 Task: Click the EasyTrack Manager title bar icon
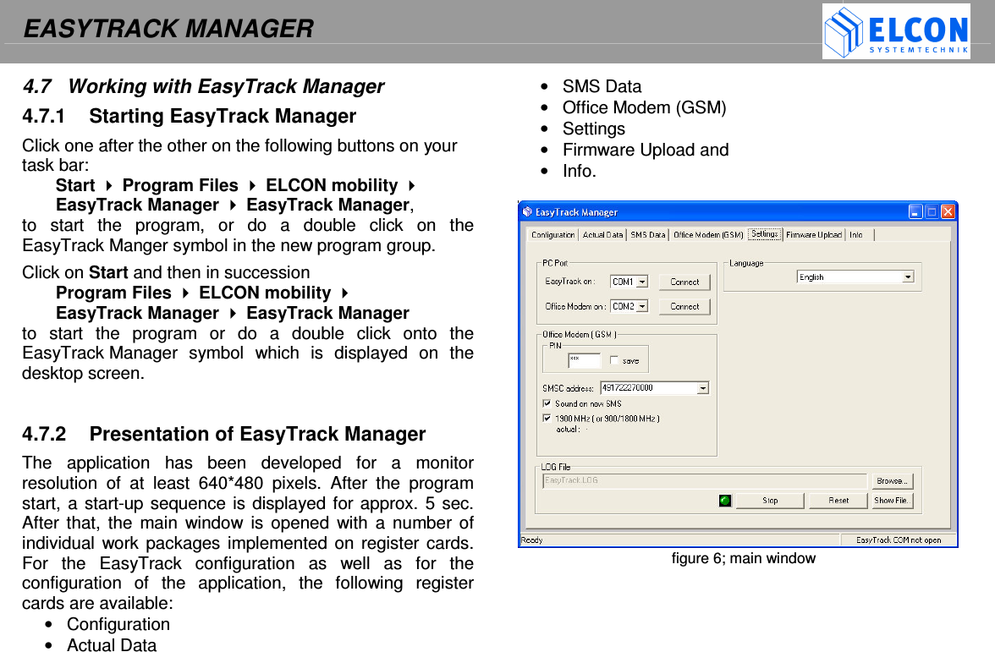527,211
